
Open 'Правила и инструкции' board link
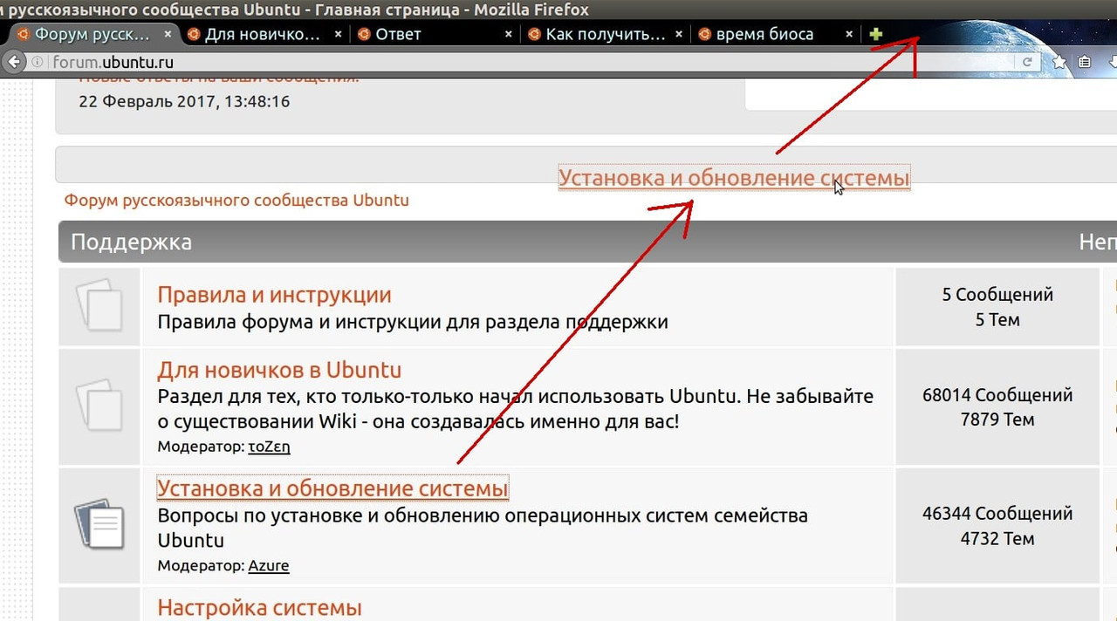click(x=274, y=295)
